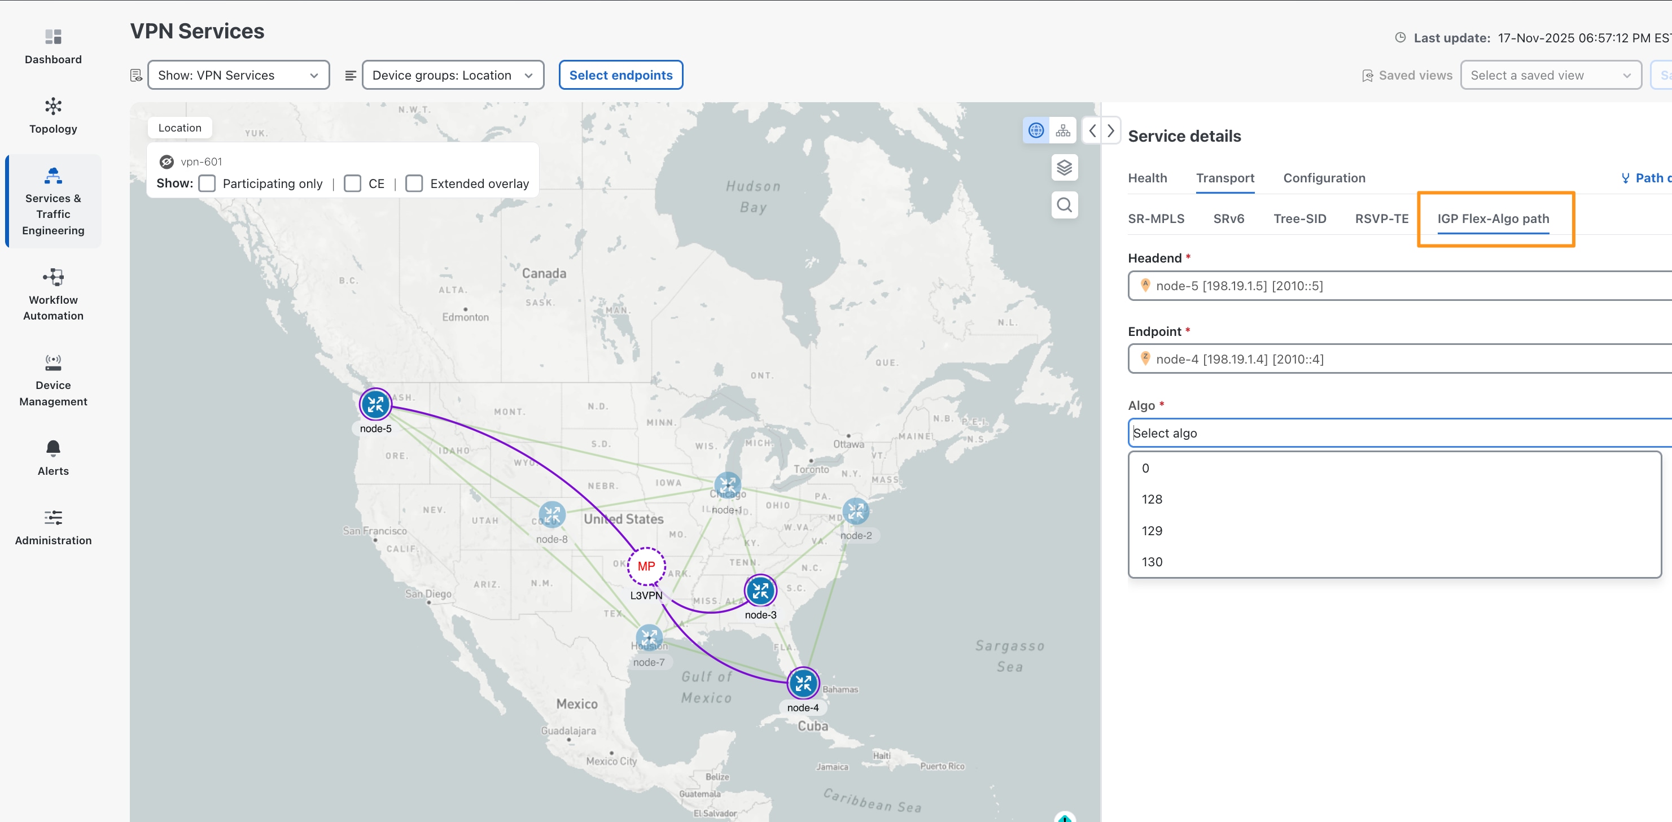Screen dimensions: 1672x822
Task: Open Administration sidebar icon
Action: (x=53, y=518)
